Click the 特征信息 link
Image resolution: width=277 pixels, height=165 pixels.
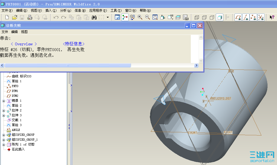click(x=74, y=44)
